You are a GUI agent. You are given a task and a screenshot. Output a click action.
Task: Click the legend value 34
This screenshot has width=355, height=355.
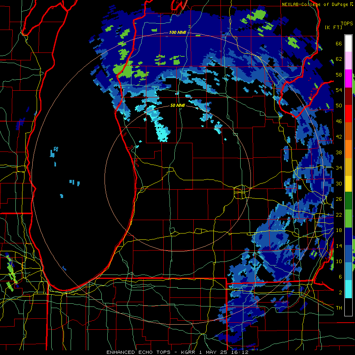[x=339, y=168]
